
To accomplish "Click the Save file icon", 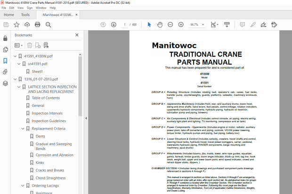I will click(x=6, y=24).
